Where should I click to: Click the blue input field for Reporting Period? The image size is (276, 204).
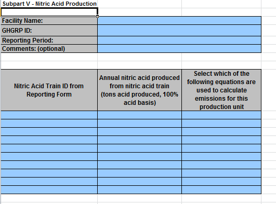[179, 40]
